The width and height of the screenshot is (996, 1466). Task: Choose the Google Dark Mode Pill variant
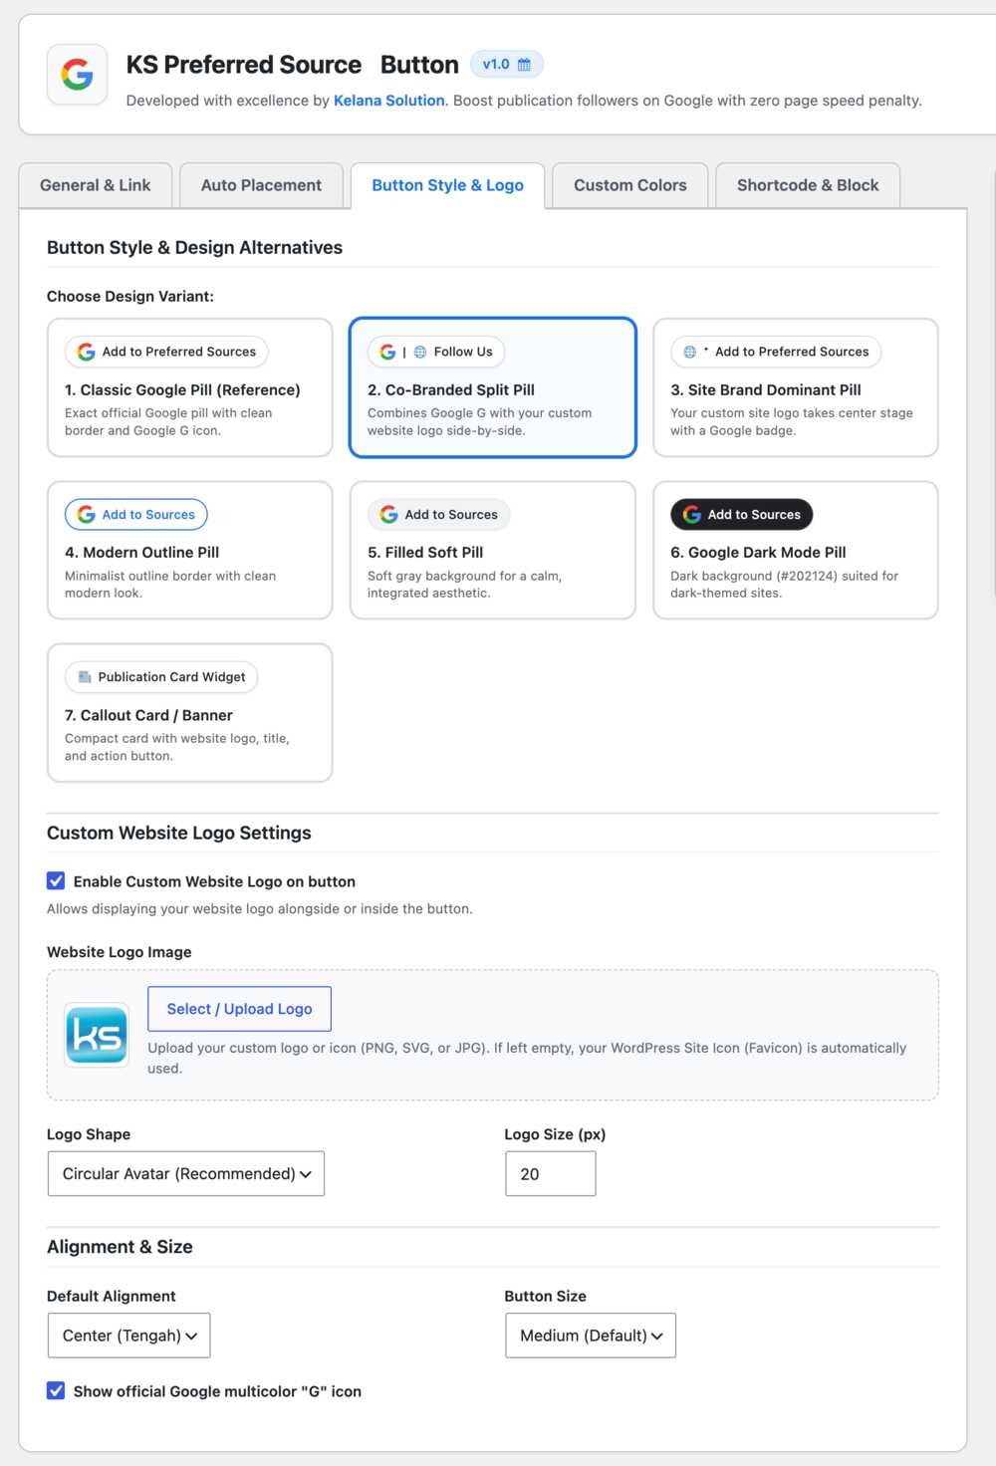pos(795,550)
